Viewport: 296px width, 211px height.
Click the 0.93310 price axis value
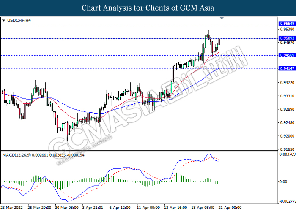point(287,96)
